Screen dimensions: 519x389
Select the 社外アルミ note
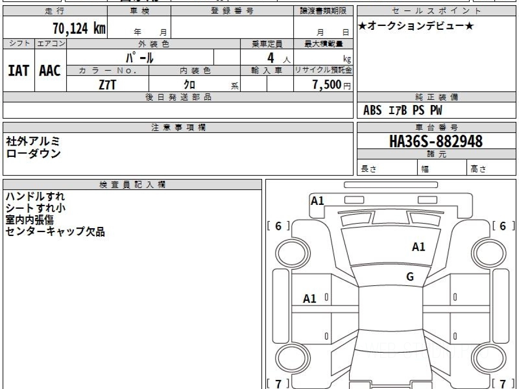coord(33,141)
